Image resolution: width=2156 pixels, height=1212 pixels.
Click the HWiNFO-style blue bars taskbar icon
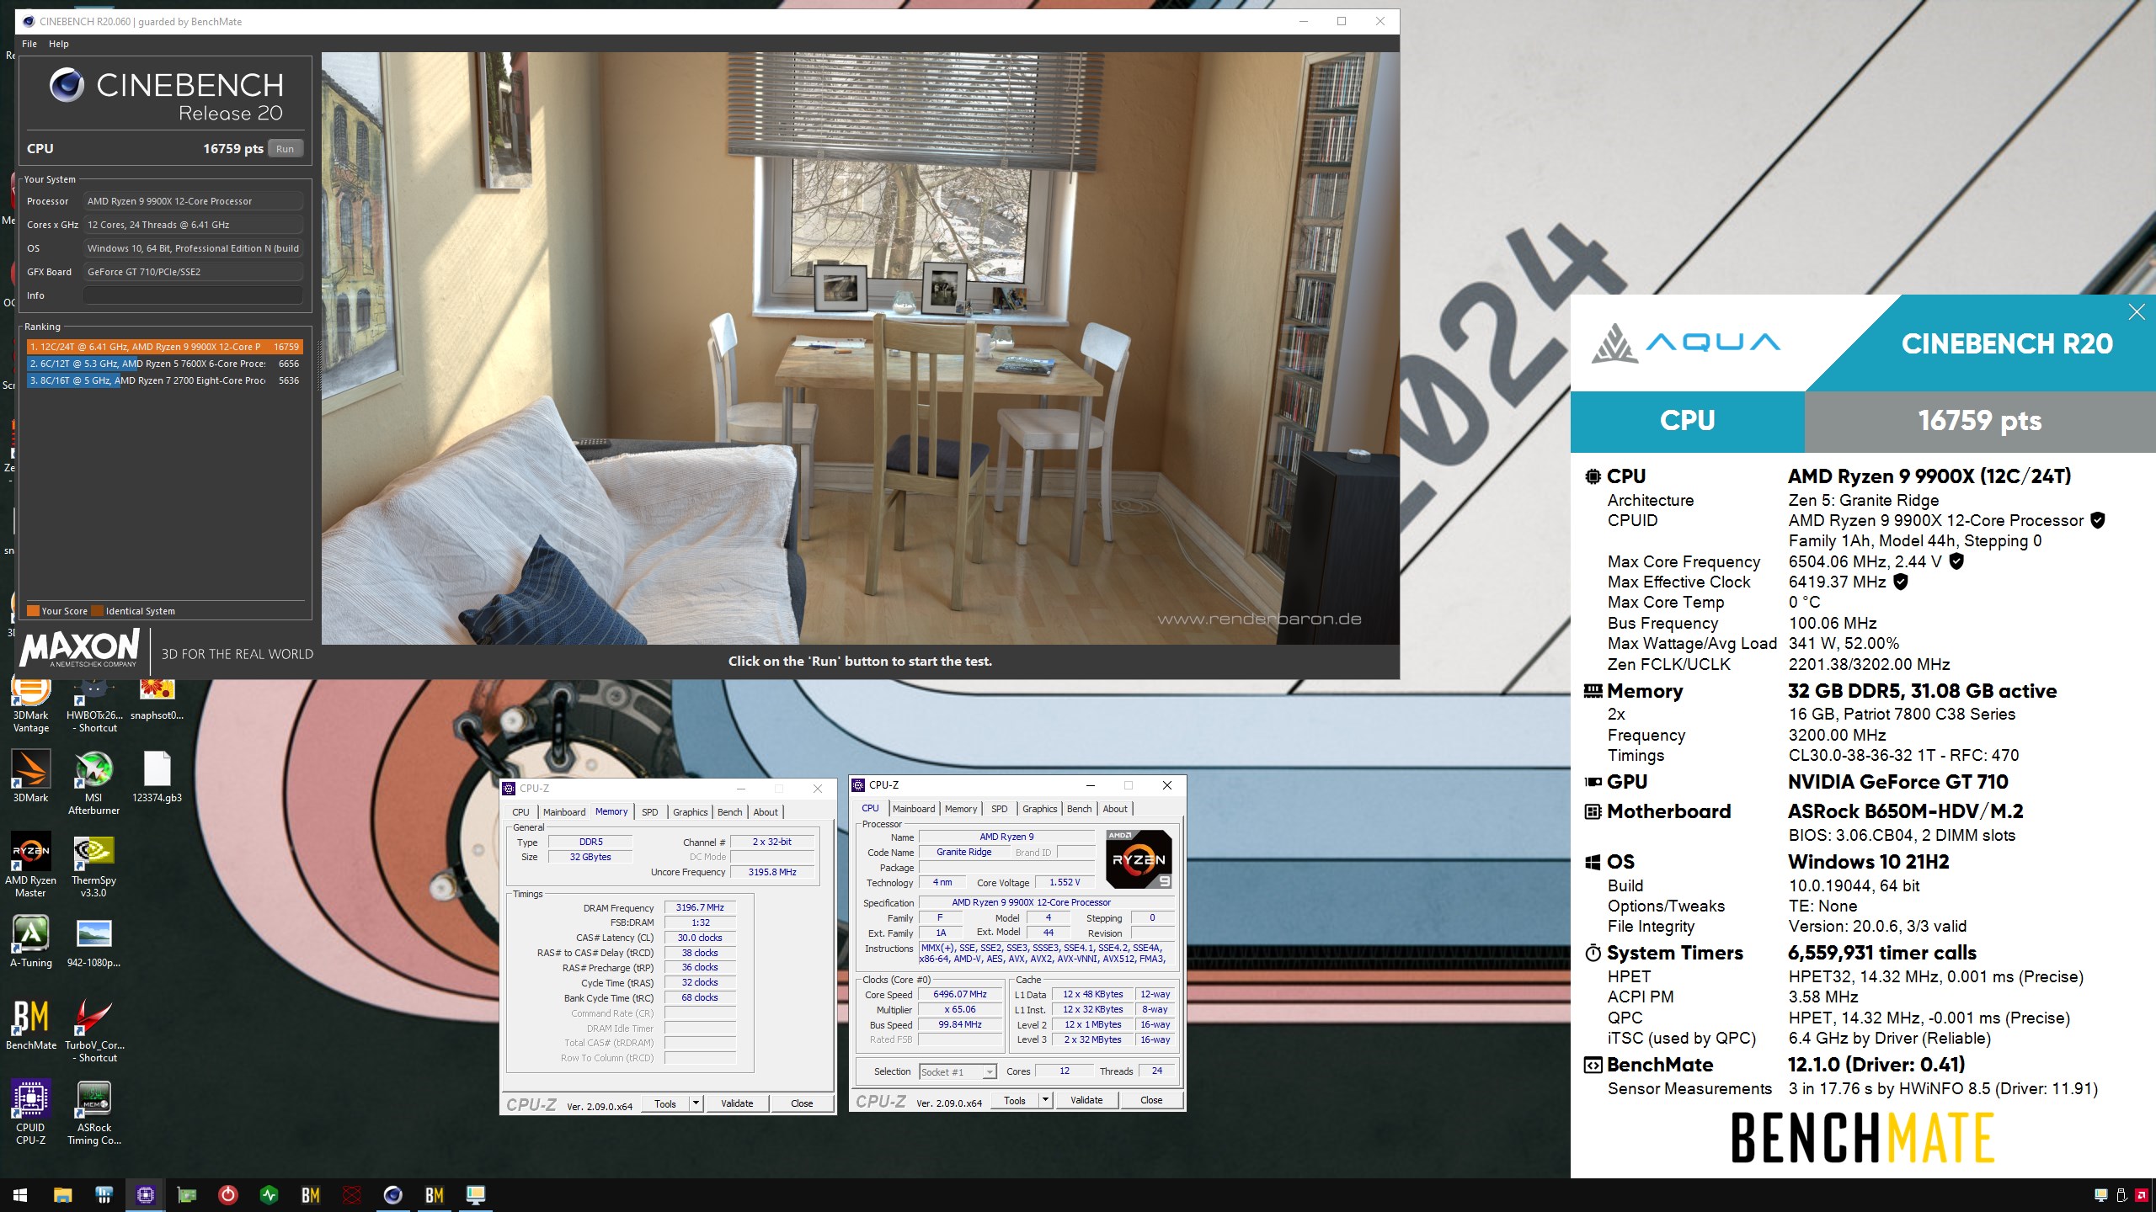104,1195
